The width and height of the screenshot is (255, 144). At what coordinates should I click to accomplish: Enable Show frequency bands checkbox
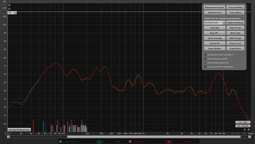(x=205, y=59)
